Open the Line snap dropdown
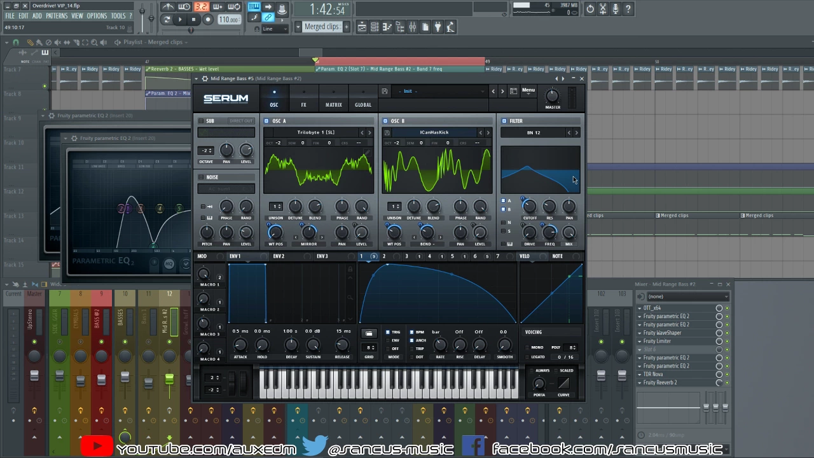Viewport: 814px width, 458px height. (276, 29)
